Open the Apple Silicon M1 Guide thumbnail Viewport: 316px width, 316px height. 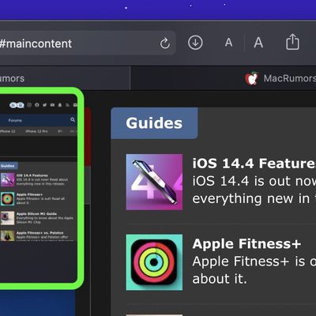coord(7,218)
